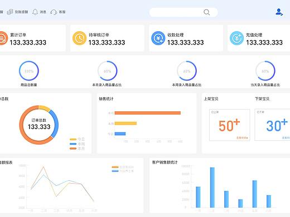Click the 销售统计 panel title
The height and width of the screenshot is (217, 290).
(106, 99)
